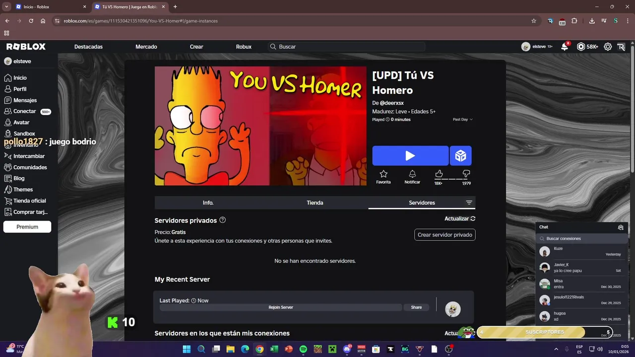Focus the Roblox Buscar search field
The height and width of the screenshot is (357, 635).
pos(346,47)
